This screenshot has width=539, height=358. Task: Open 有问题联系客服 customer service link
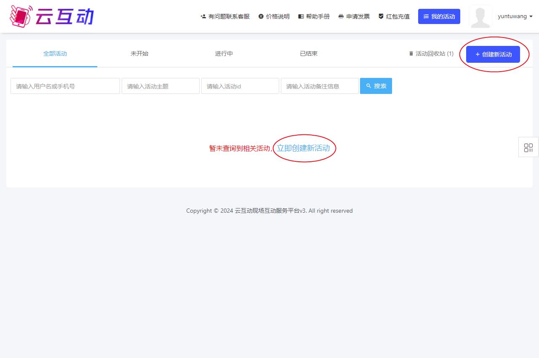(225, 16)
